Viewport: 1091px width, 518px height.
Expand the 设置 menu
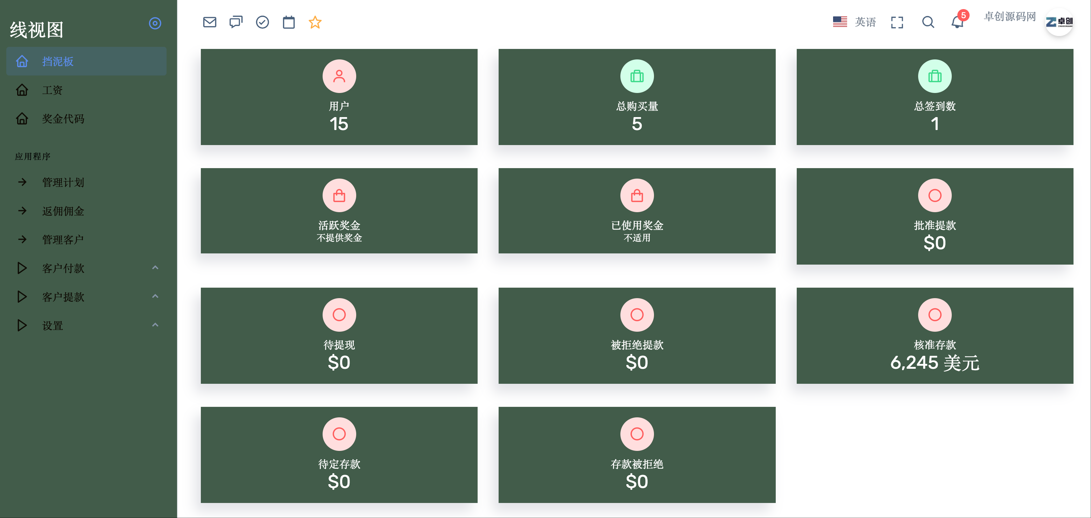click(87, 325)
